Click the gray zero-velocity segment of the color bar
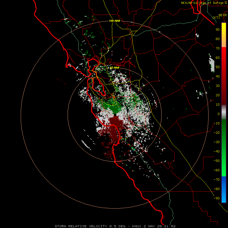 pyautogui.click(x=224, y=112)
